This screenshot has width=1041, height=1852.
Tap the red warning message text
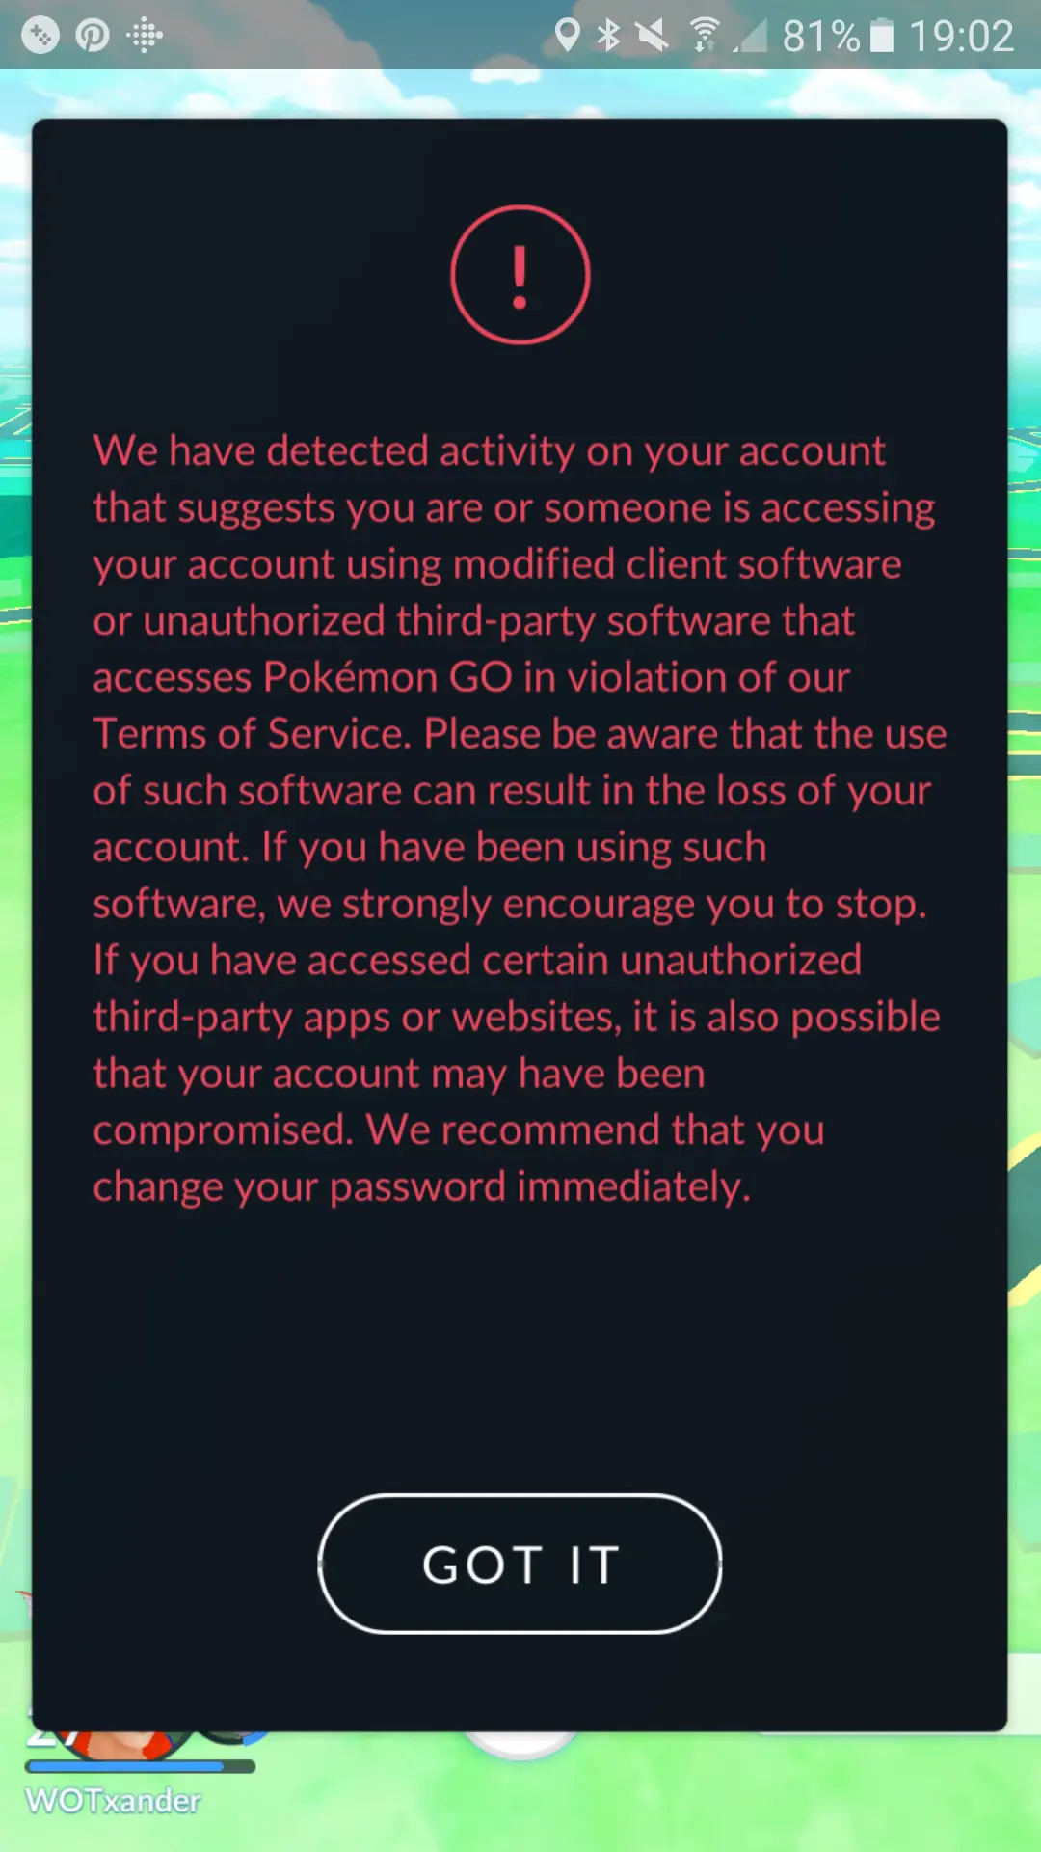520,818
